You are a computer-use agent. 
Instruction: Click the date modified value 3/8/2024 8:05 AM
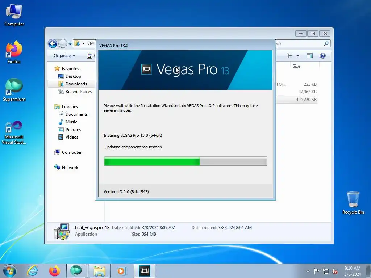pos(159,228)
